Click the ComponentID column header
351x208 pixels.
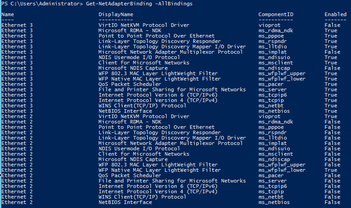click(276, 15)
